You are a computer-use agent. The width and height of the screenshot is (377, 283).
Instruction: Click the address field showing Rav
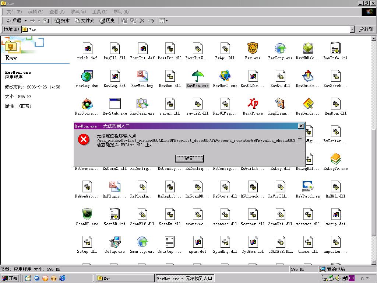pyautogui.click(x=186, y=29)
